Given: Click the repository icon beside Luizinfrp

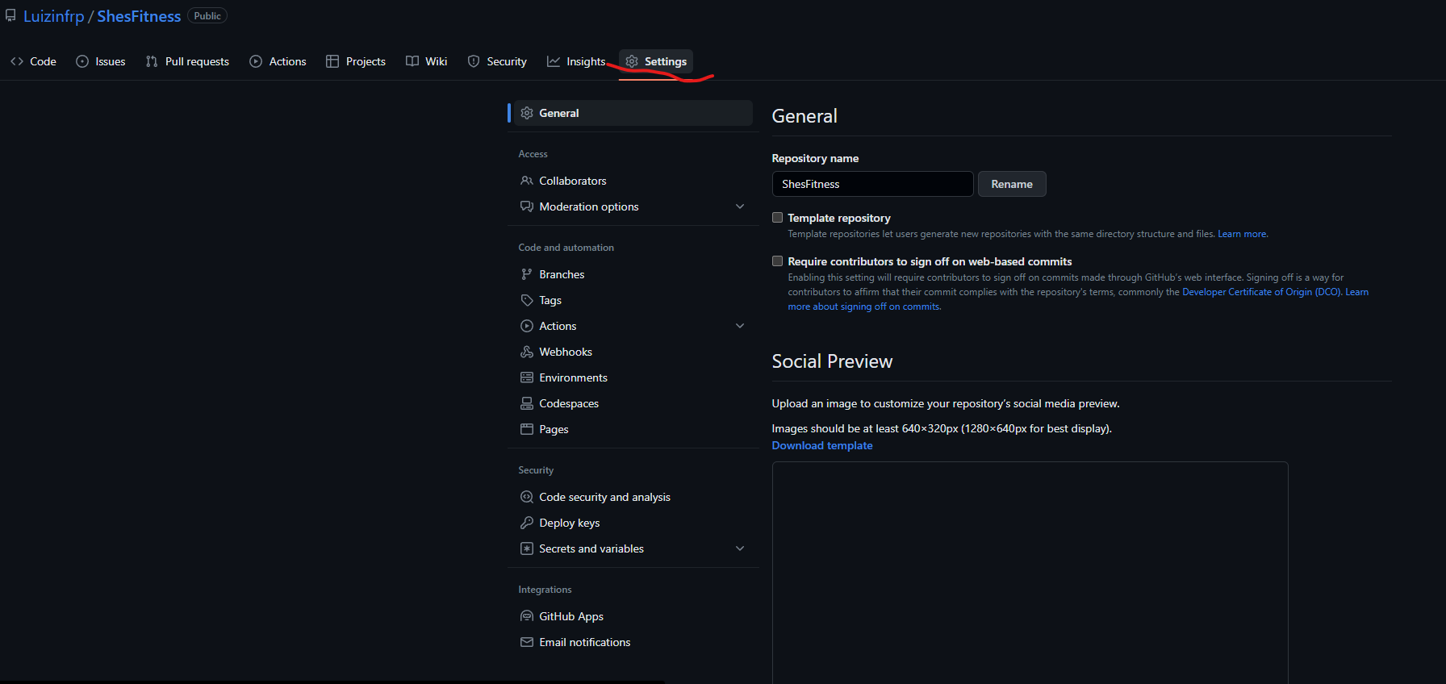Looking at the screenshot, I should pyautogui.click(x=10, y=16).
